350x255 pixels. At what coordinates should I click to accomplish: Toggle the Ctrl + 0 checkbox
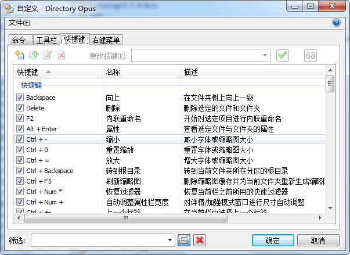(x=20, y=150)
